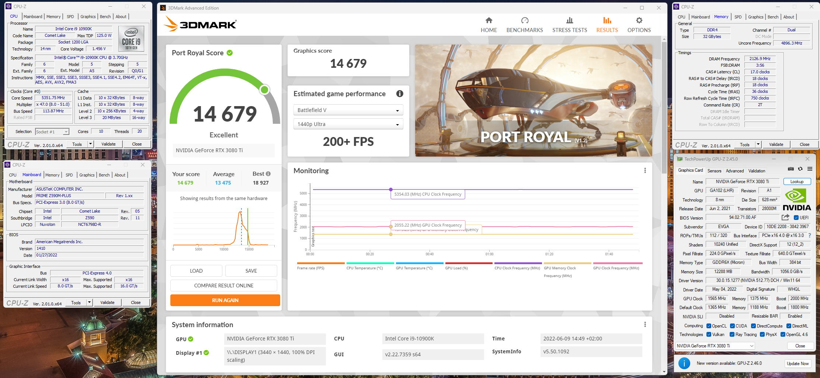820x378 pixels.
Task: Open the Battlefield V game dropdown
Action: tap(348, 110)
